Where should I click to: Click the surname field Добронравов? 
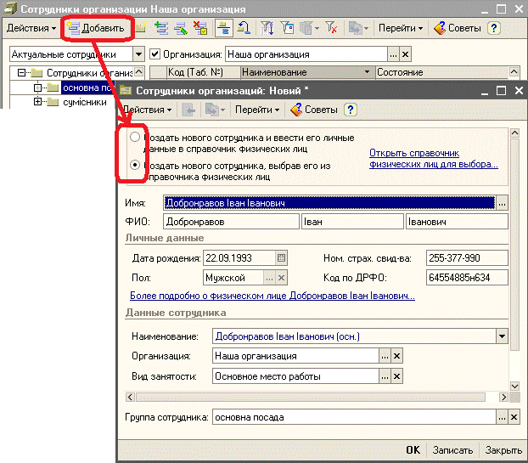(232, 222)
